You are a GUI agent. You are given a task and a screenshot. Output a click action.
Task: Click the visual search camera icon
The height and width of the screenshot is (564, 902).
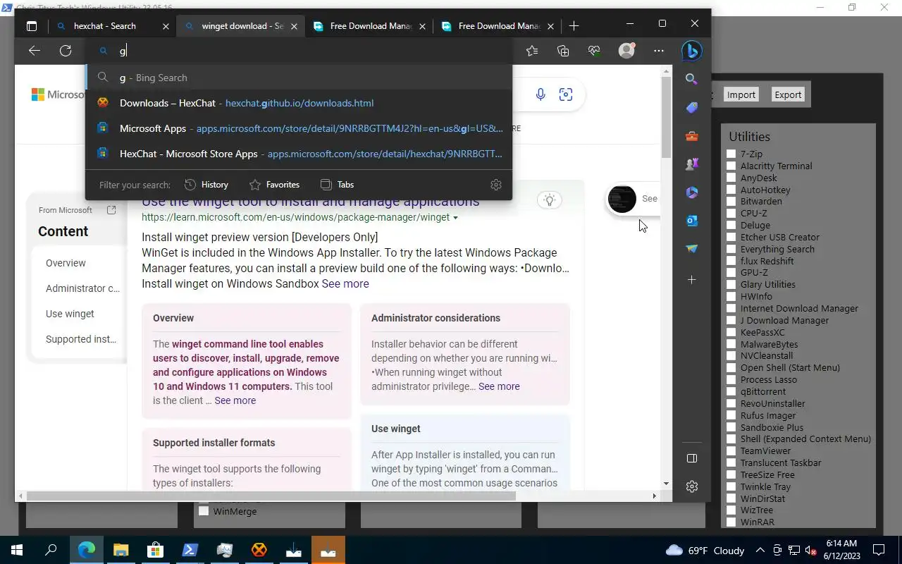[565, 94]
